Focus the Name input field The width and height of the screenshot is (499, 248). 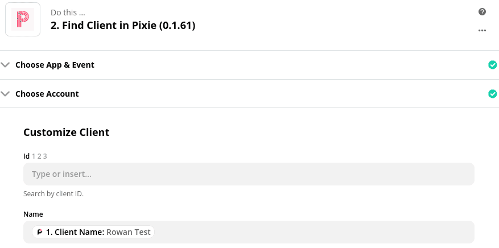pyautogui.click(x=313, y=232)
